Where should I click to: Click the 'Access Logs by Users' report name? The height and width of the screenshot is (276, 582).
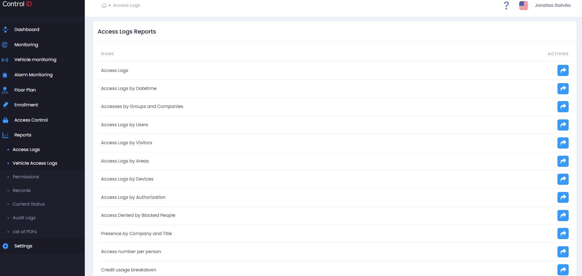click(125, 125)
